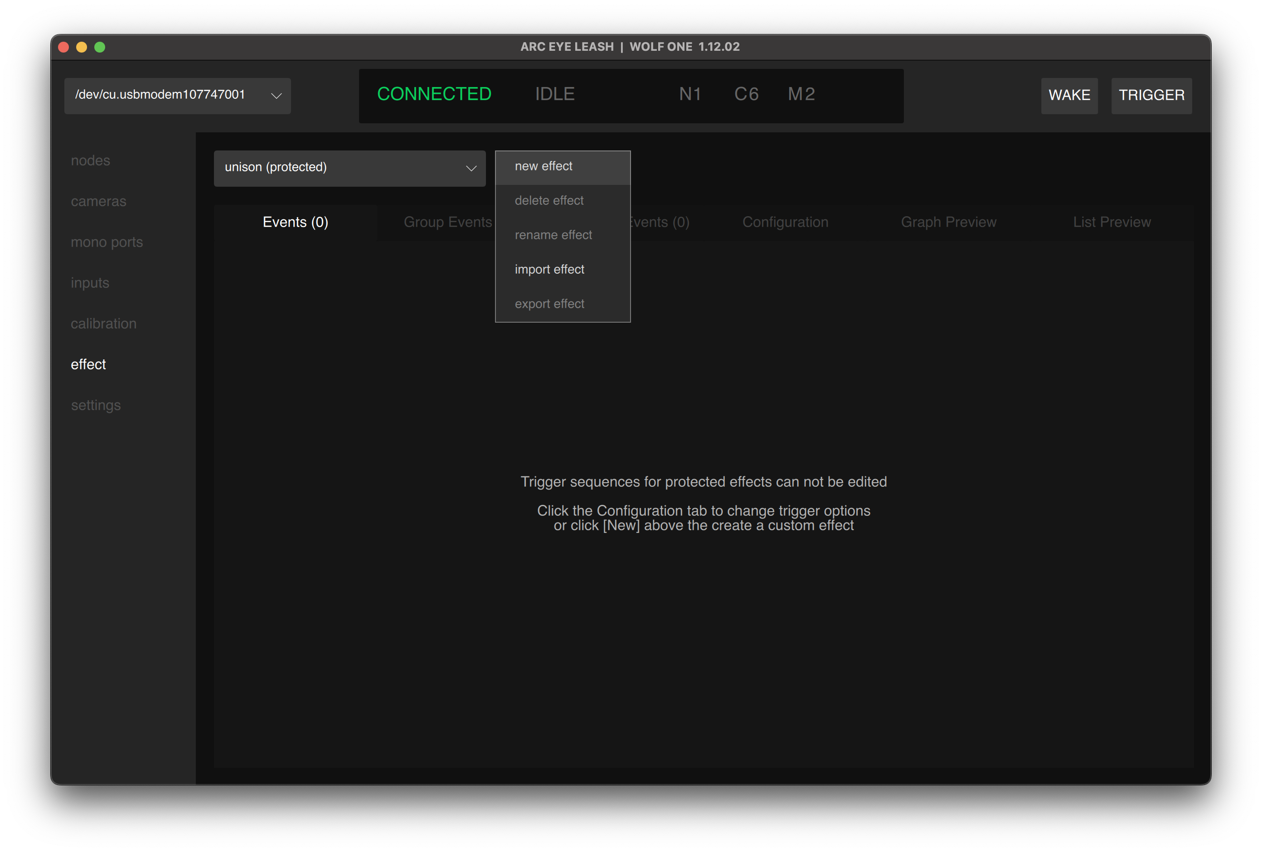1262x852 pixels.
Task: Select 'import effect' option
Action: point(549,269)
